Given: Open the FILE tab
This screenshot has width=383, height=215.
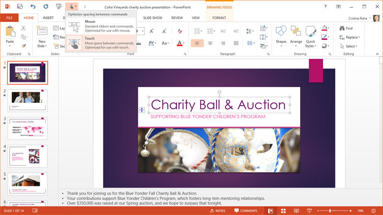Looking at the screenshot, I should [9, 18].
